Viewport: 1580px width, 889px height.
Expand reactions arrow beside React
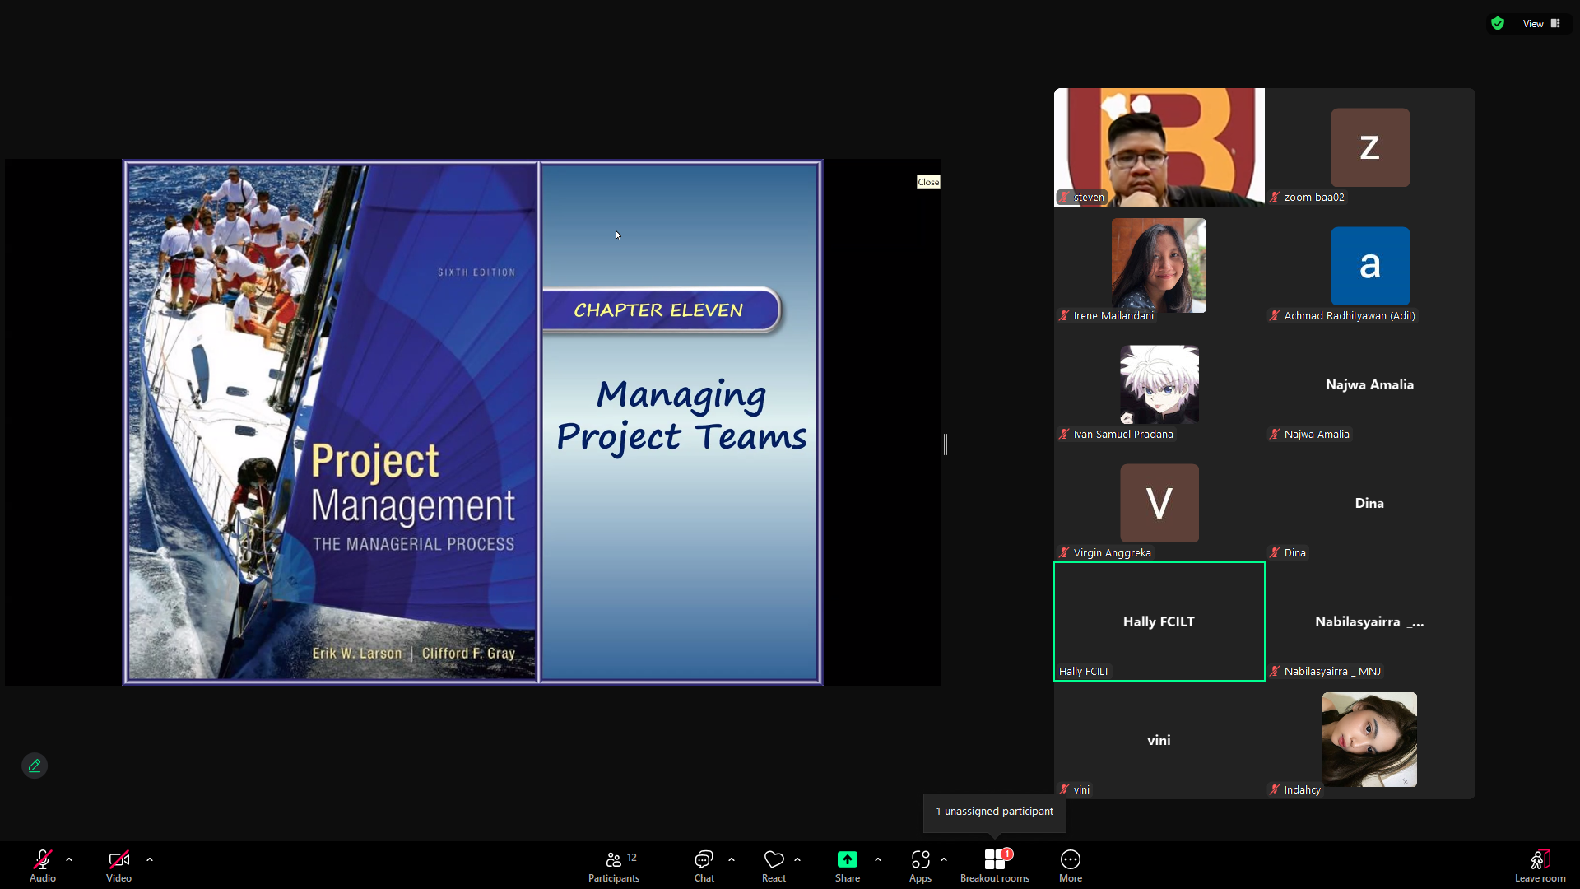click(797, 859)
